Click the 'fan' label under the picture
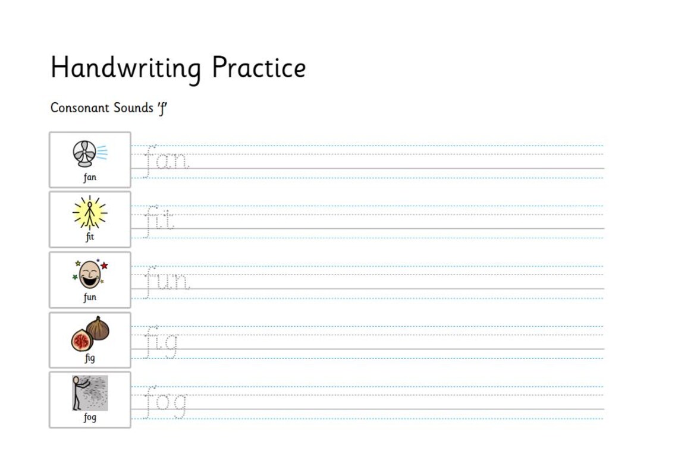This screenshot has height=476, width=678. coord(90,177)
